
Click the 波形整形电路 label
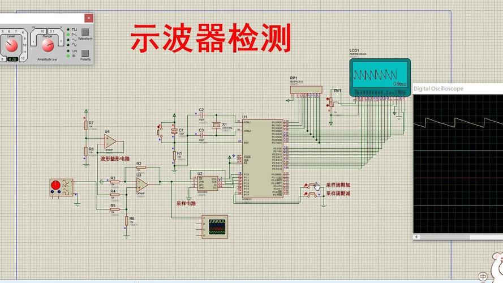[x=115, y=158]
